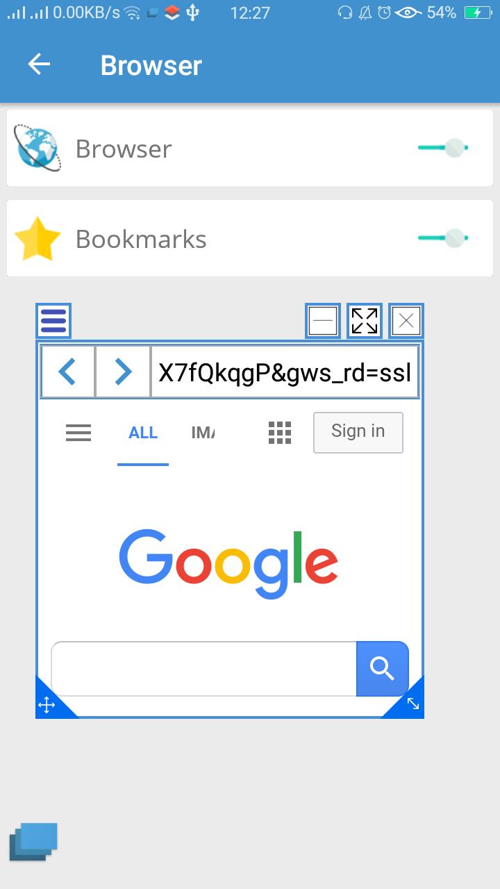The height and width of the screenshot is (889, 500).
Task: Tap the blue search magnifier button
Action: coord(382,668)
